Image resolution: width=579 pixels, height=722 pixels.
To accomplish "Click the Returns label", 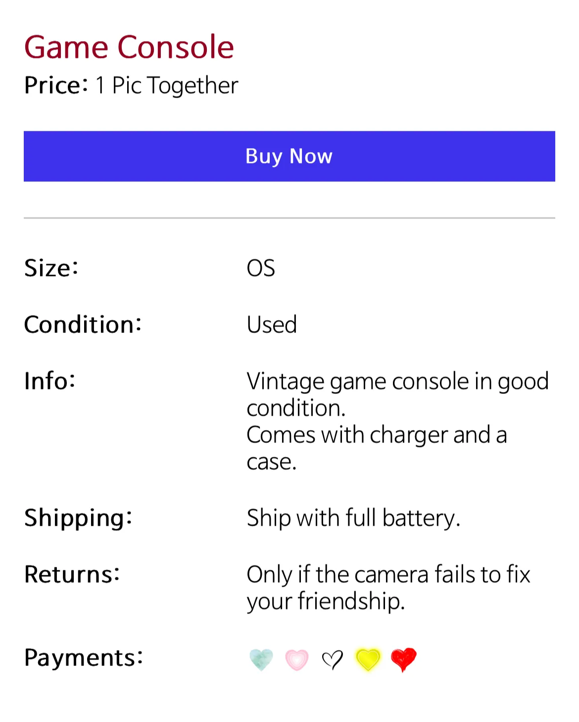I will pyautogui.click(x=72, y=574).
